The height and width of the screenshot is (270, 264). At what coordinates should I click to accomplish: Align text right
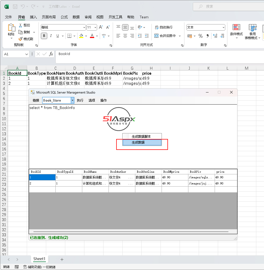[132, 36]
